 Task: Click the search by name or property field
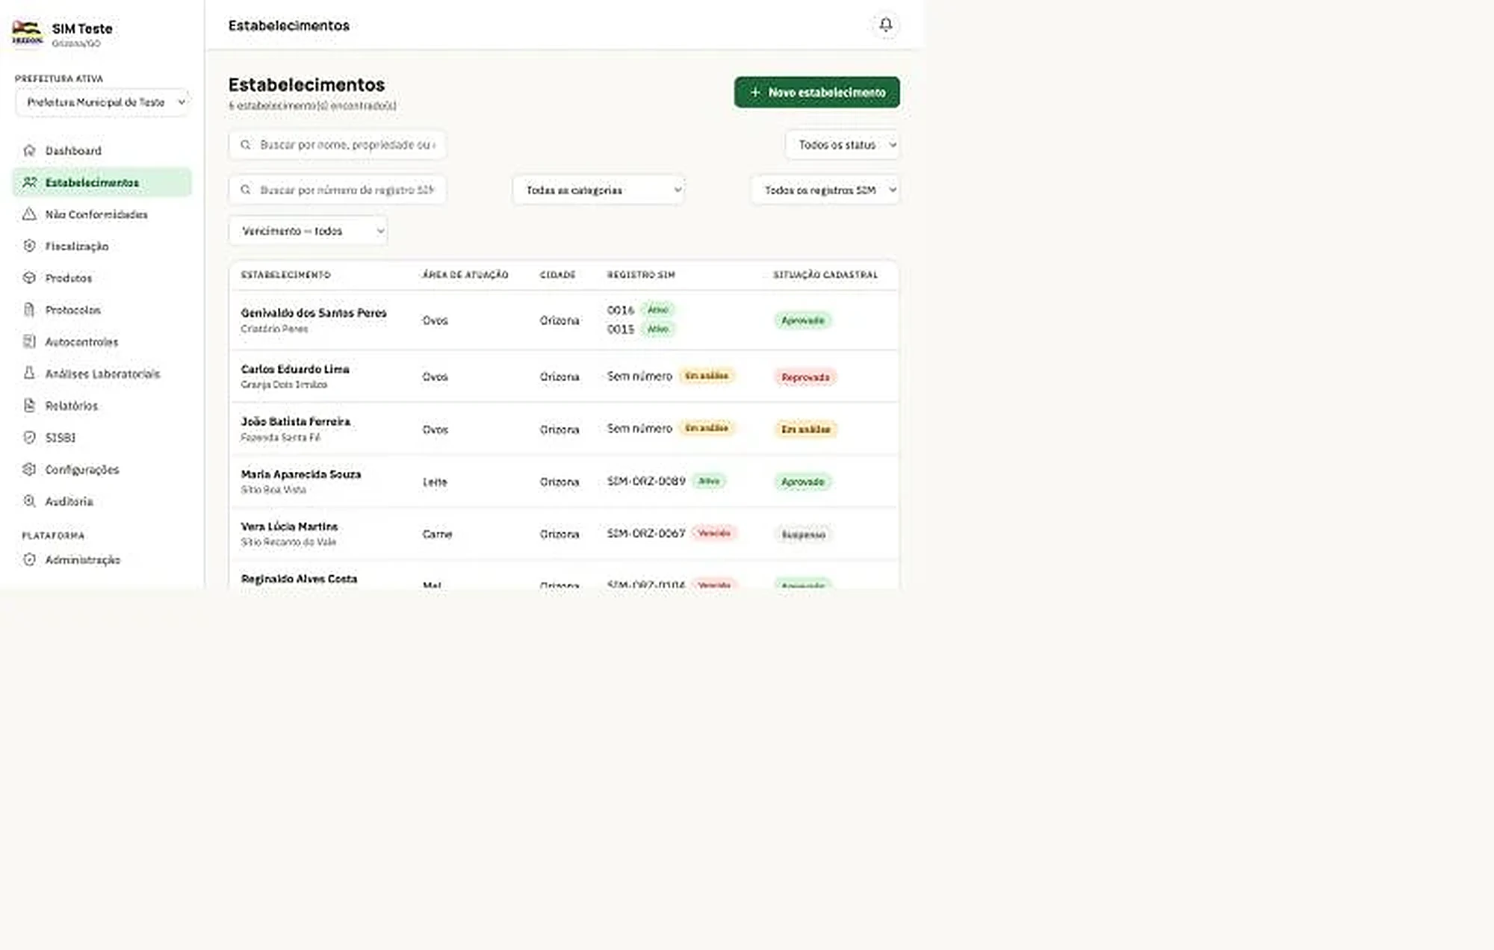[x=338, y=145]
